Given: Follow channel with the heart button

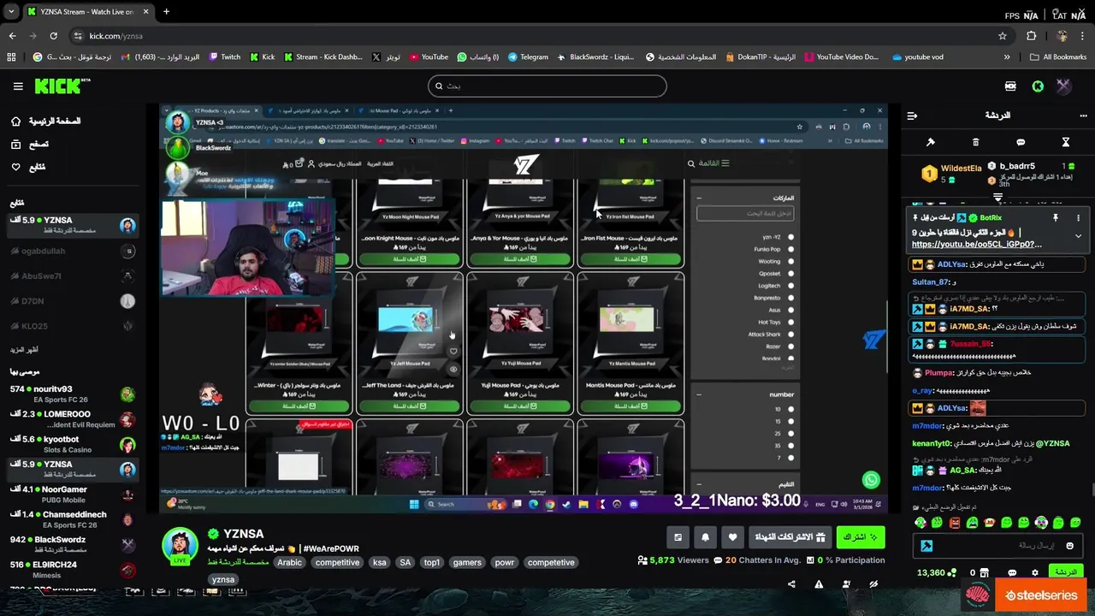Looking at the screenshot, I should click(x=732, y=537).
